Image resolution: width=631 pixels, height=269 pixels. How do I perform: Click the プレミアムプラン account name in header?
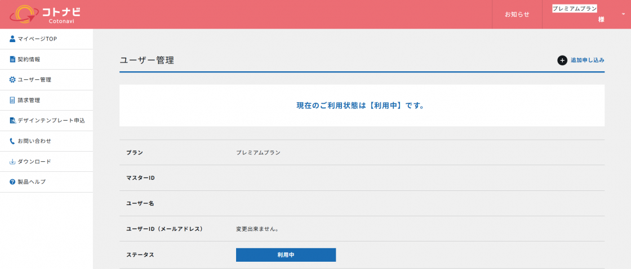[574, 9]
